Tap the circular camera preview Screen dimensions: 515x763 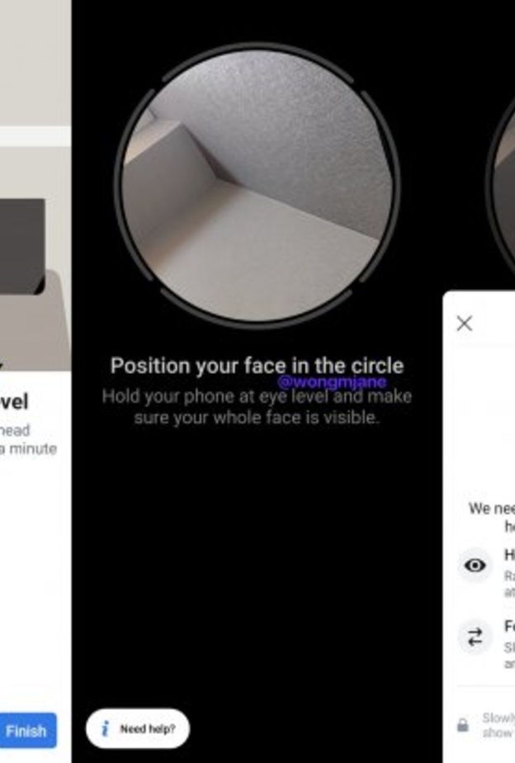click(x=257, y=186)
